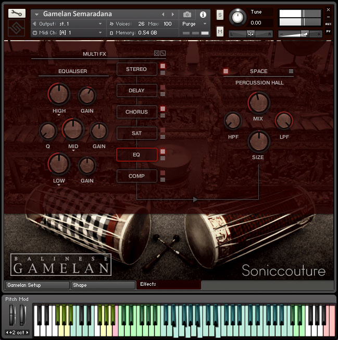Toggle the Stereo effect power square

(x=162, y=66)
